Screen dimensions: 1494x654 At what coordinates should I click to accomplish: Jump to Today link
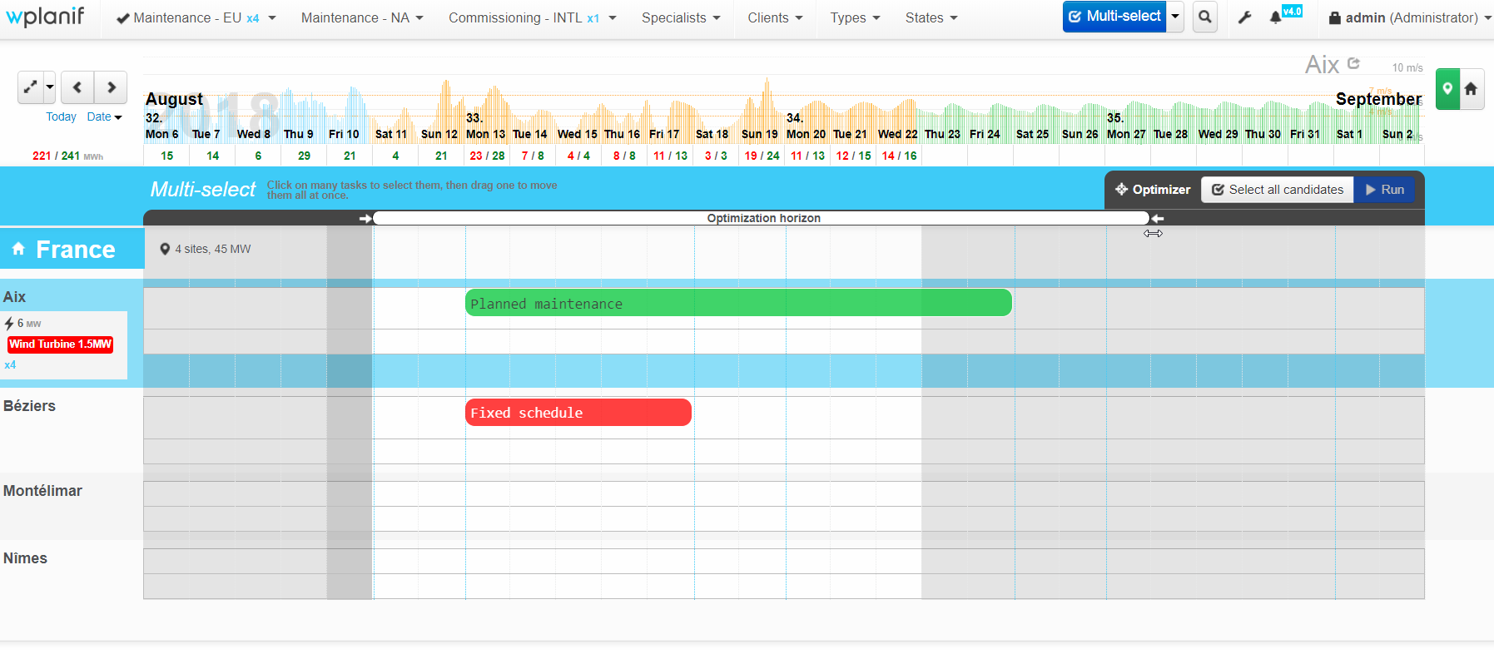[x=61, y=116]
